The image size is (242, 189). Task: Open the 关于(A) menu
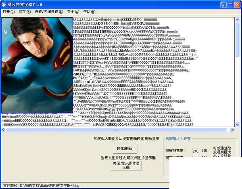(x=73, y=12)
